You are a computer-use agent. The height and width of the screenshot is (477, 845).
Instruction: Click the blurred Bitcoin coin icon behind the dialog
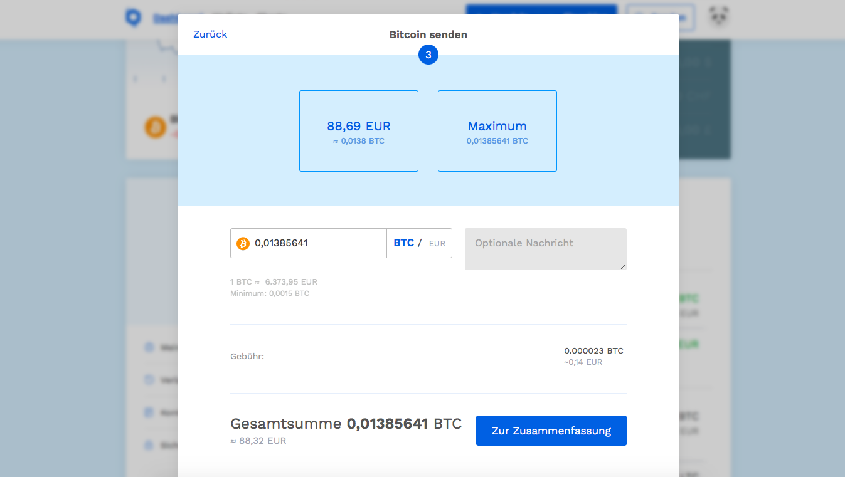[x=155, y=127]
